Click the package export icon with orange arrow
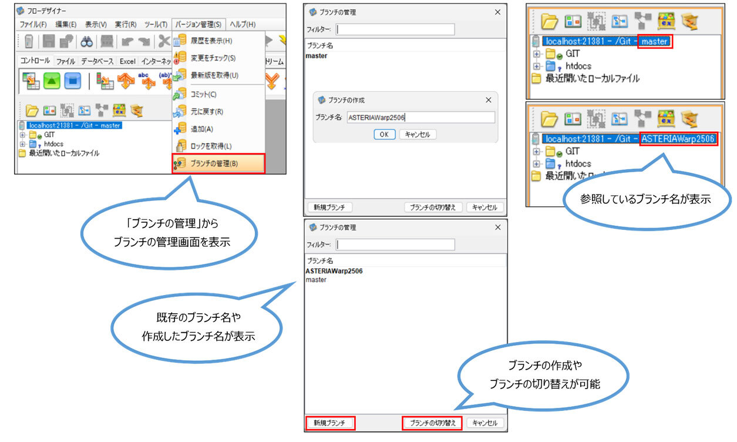This screenshot has width=737, height=442. 137,110
